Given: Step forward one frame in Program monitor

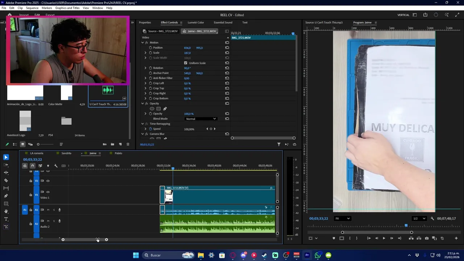Looking at the screenshot, I should tap(391, 238).
